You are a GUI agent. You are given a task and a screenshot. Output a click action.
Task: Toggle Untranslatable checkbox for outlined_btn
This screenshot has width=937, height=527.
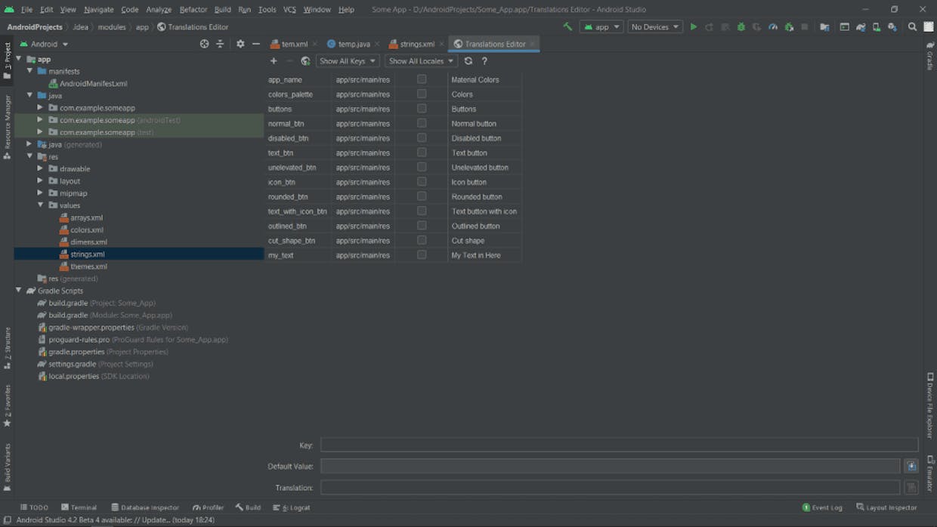click(422, 226)
